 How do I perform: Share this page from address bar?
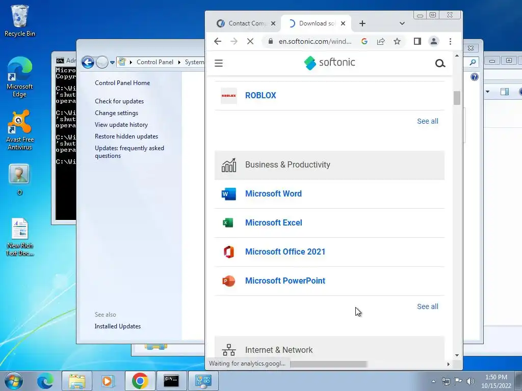pos(381,41)
